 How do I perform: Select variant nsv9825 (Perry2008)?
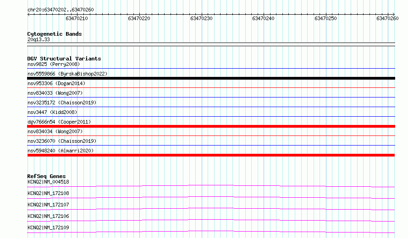coord(54,64)
